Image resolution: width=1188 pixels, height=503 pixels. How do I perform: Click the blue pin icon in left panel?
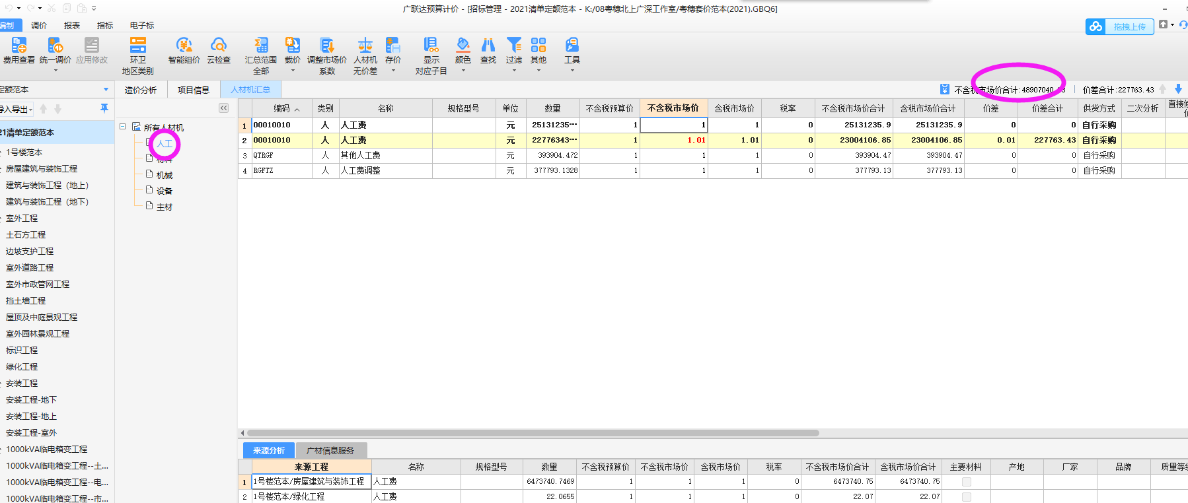(104, 108)
